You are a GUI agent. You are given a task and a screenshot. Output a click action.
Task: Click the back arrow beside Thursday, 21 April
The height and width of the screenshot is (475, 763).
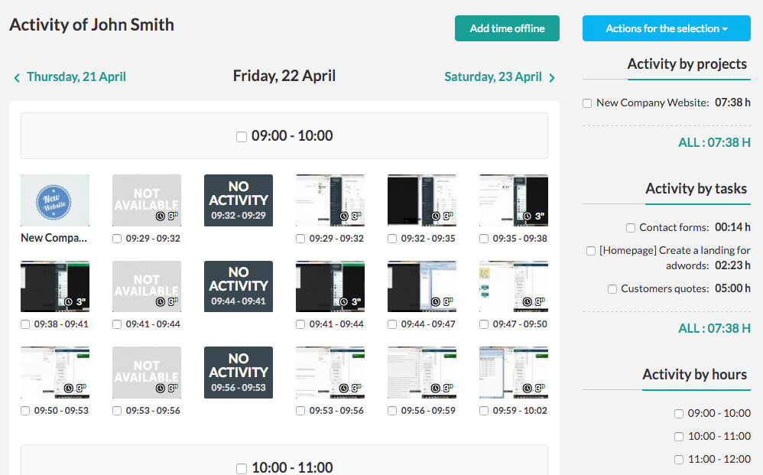point(17,76)
